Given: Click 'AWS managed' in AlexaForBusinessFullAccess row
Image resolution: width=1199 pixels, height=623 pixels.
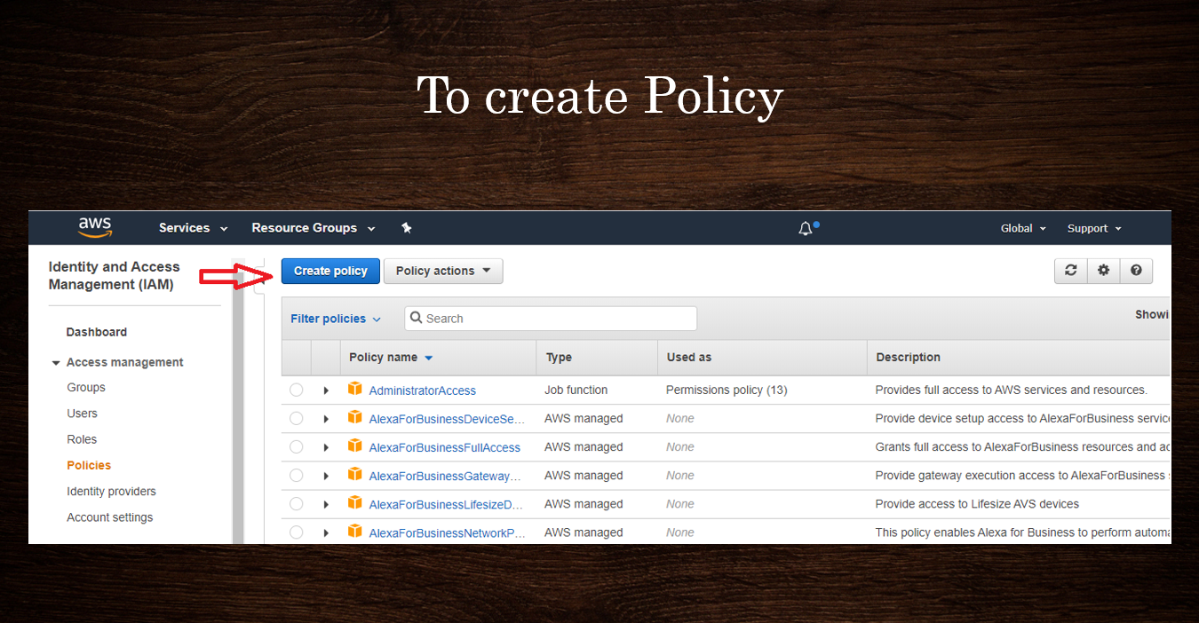Looking at the screenshot, I should coord(584,446).
